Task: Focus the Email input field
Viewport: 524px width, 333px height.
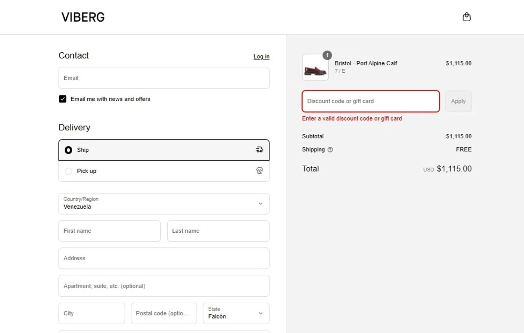Action: click(164, 78)
